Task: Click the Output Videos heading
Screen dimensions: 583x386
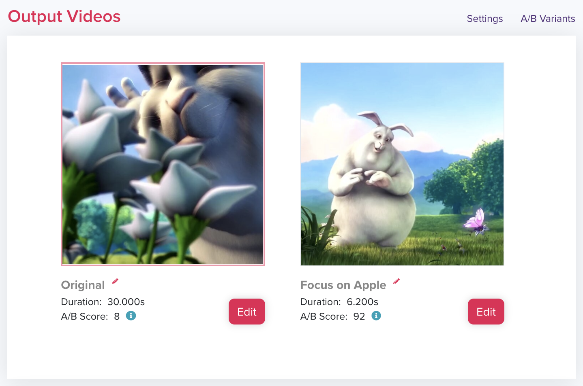Action: coord(64,17)
